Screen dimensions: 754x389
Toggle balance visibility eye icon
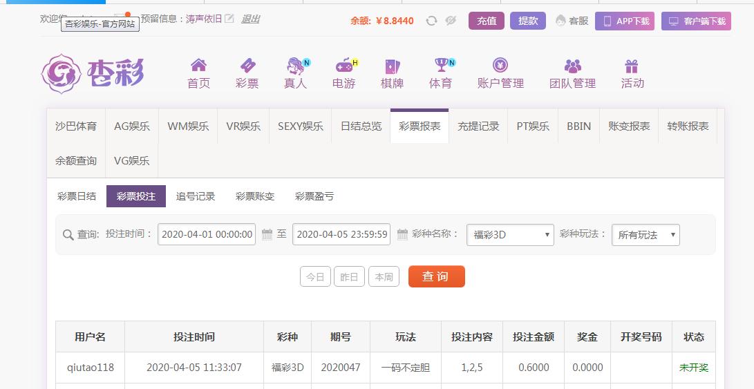click(451, 21)
